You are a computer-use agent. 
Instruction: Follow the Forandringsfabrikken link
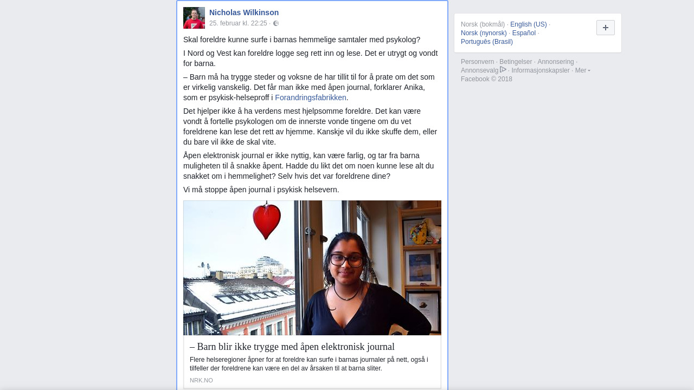(311, 97)
